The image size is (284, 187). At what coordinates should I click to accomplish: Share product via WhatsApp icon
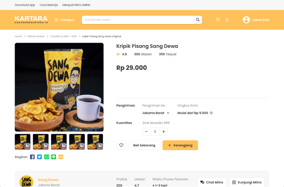(x=47, y=157)
